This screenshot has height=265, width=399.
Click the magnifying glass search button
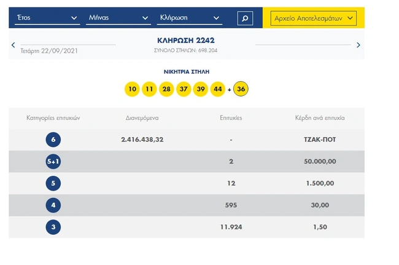click(244, 18)
